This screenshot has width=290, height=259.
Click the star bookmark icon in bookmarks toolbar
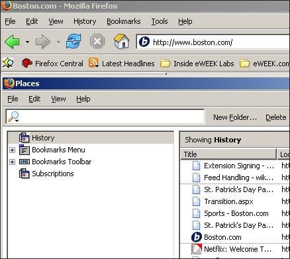coord(8,64)
